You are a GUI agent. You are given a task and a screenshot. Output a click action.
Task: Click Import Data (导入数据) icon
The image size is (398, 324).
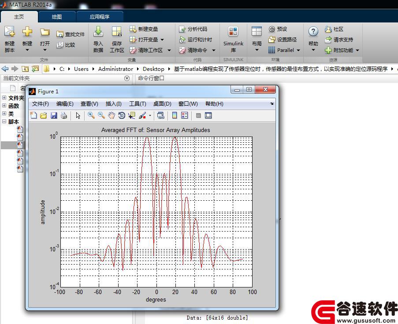[98, 31]
